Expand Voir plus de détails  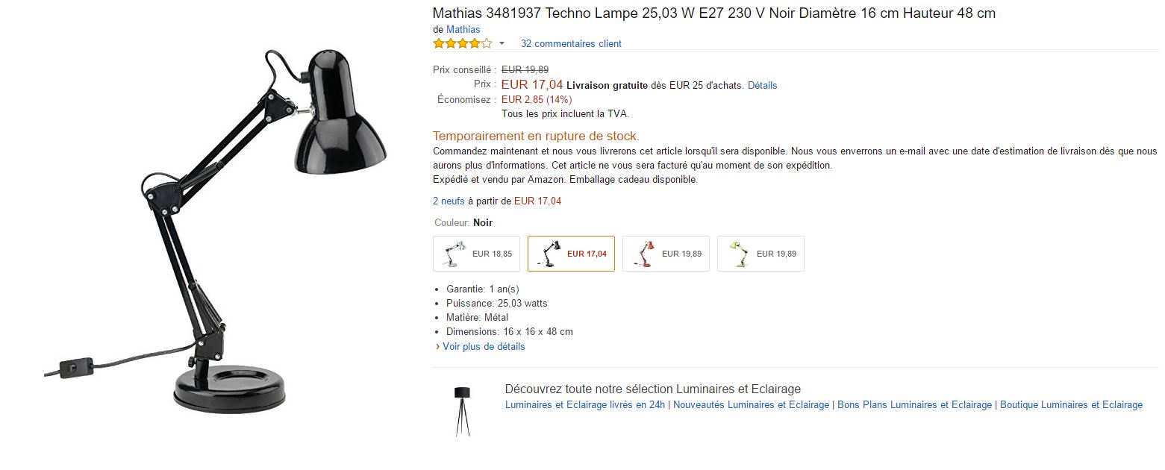click(483, 346)
